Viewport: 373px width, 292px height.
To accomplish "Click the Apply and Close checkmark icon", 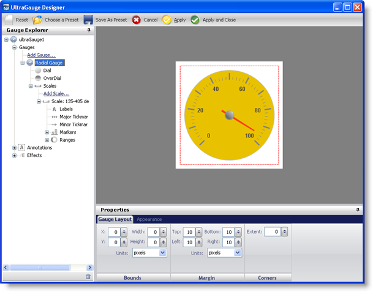I will pyautogui.click(x=195, y=20).
